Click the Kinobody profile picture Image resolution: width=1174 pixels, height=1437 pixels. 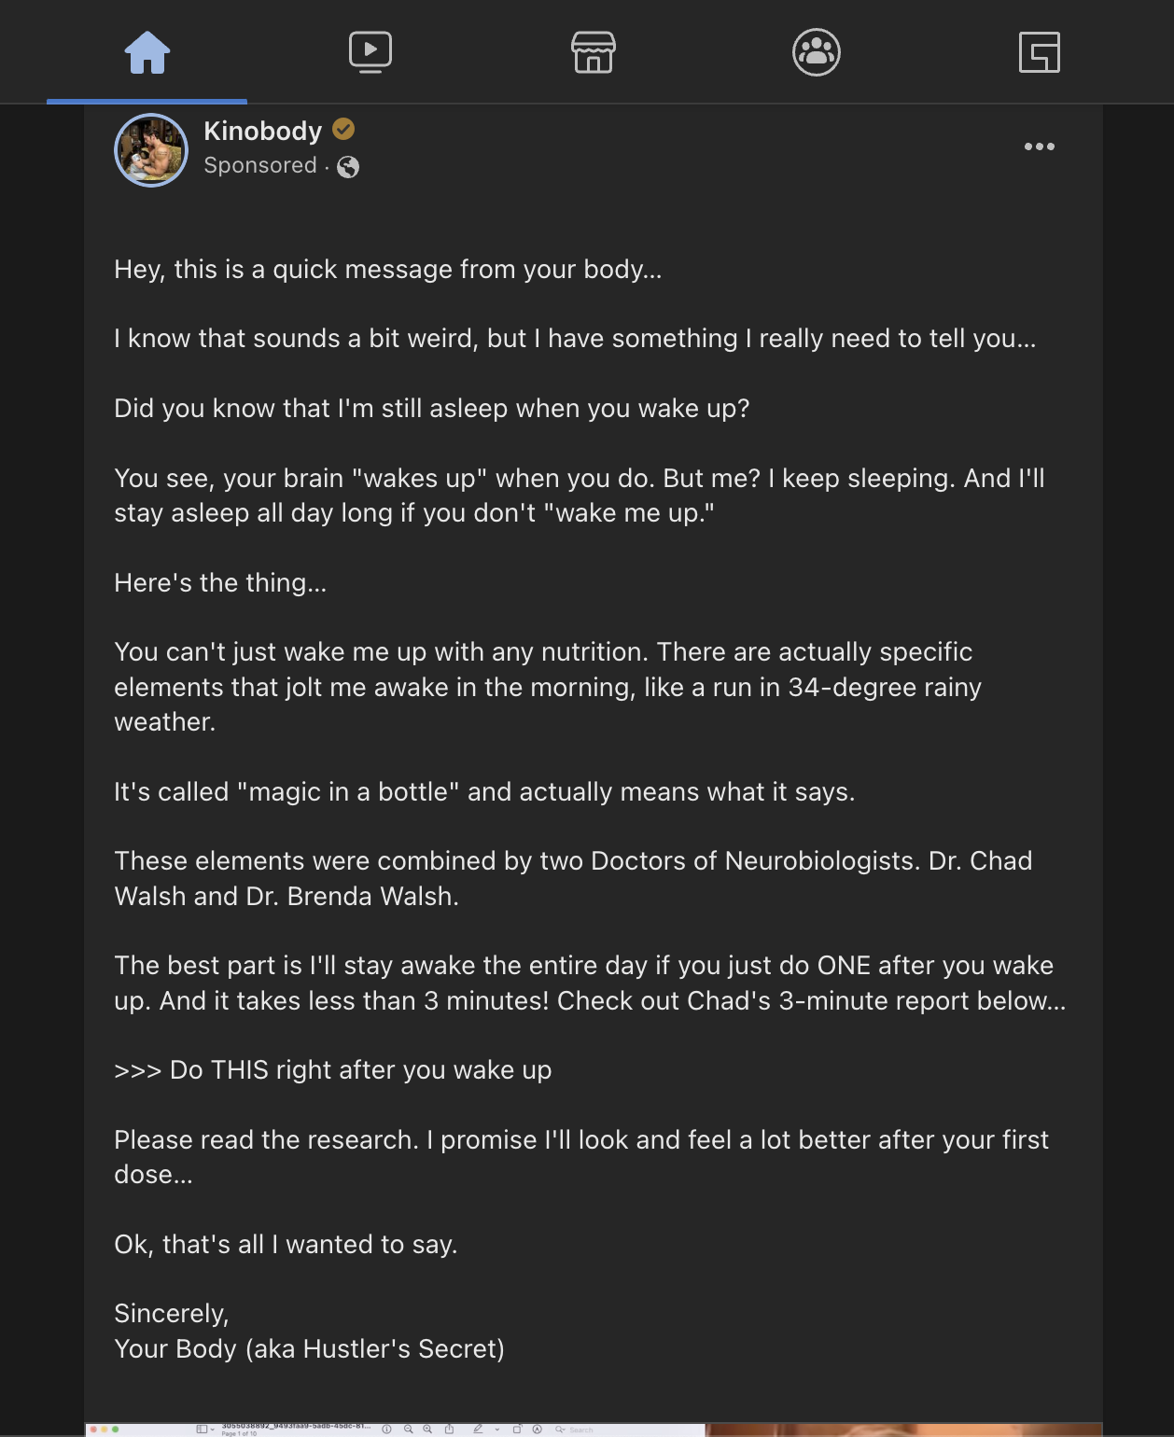[x=151, y=150]
